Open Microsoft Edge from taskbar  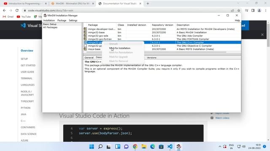click(153, 146)
